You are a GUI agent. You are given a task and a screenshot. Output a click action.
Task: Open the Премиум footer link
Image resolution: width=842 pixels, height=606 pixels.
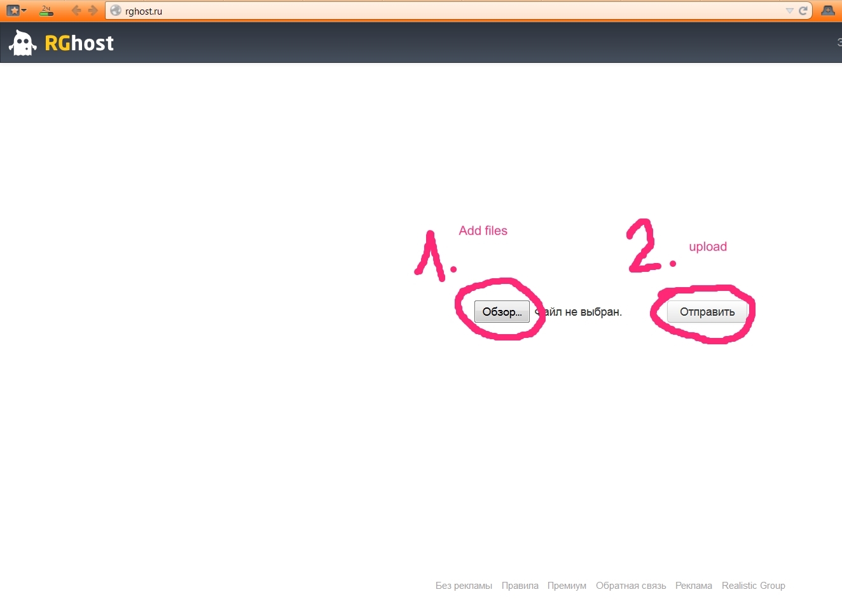pos(567,586)
